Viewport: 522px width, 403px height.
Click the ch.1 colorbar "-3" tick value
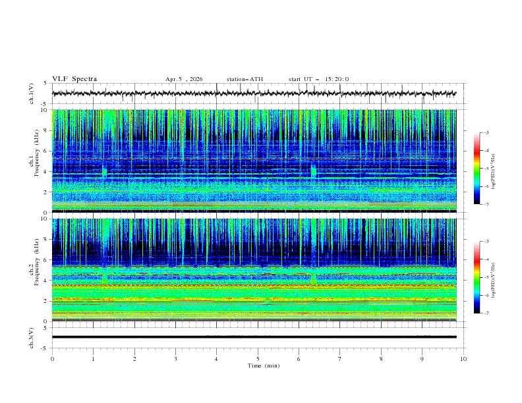(486, 132)
